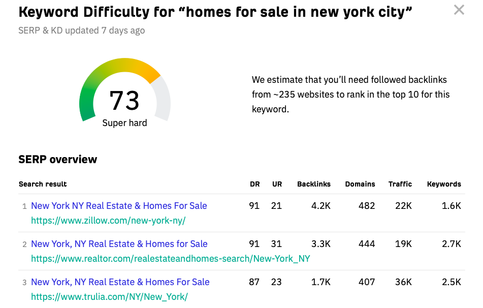Click the Keywords column header
The width and height of the screenshot is (483, 308).
coord(444,184)
